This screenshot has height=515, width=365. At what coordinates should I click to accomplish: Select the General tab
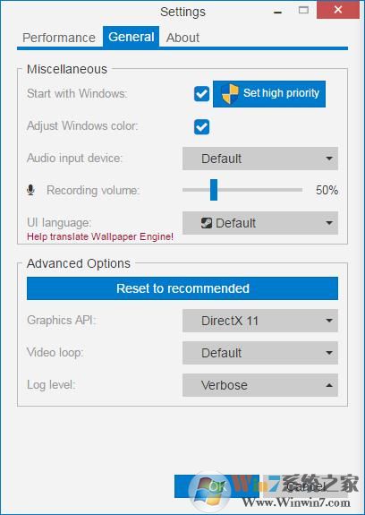point(132,37)
